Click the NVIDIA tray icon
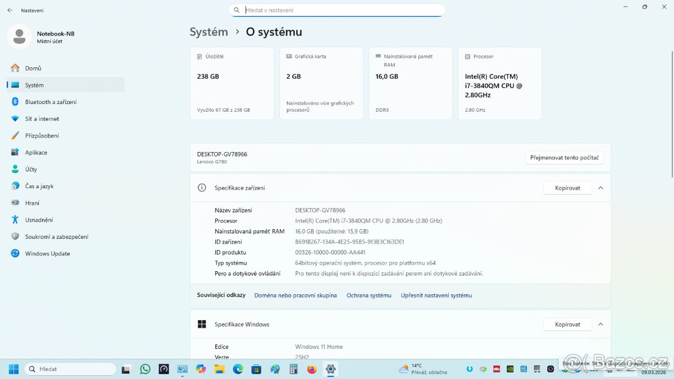Viewport: 674px width, 379px height. [x=510, y=369]
